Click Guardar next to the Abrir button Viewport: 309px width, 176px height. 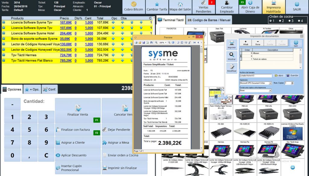[x=292, y=75]
